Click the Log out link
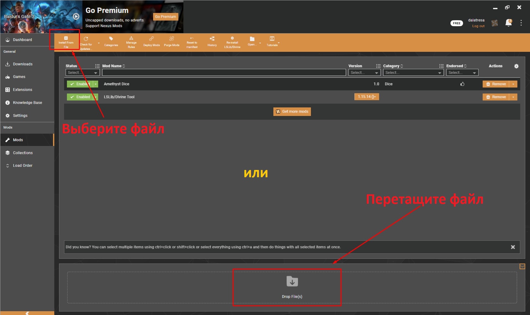 (x=478, y=26)
